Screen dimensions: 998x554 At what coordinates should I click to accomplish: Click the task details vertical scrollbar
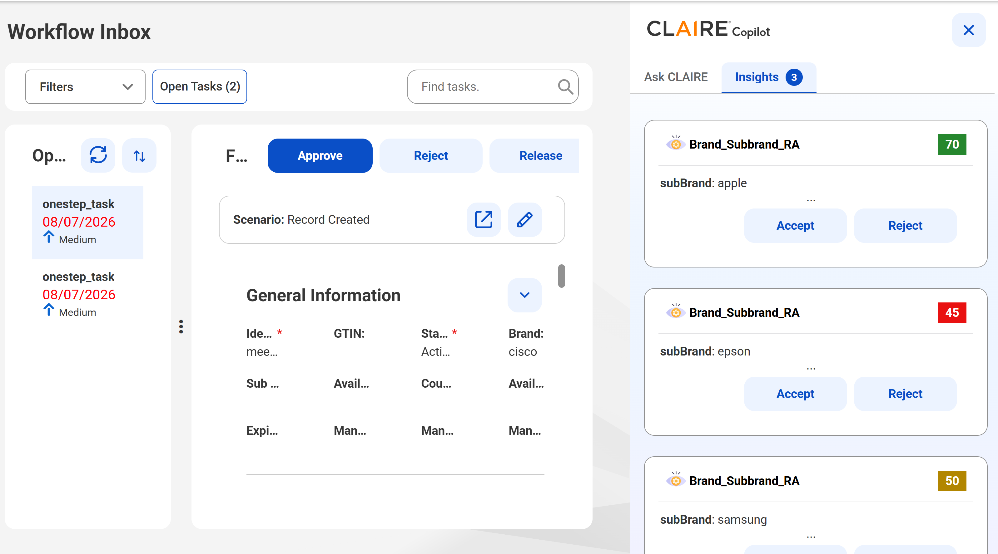point(561,276)
